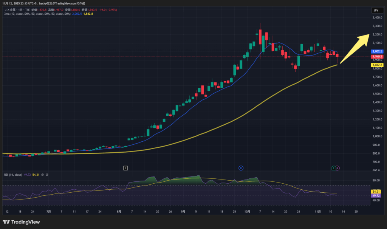Viewport: 387px width, 229px height.
Task: Click the green earnings E marker near November
Action: pyautogui.click(x=333, y=168)
